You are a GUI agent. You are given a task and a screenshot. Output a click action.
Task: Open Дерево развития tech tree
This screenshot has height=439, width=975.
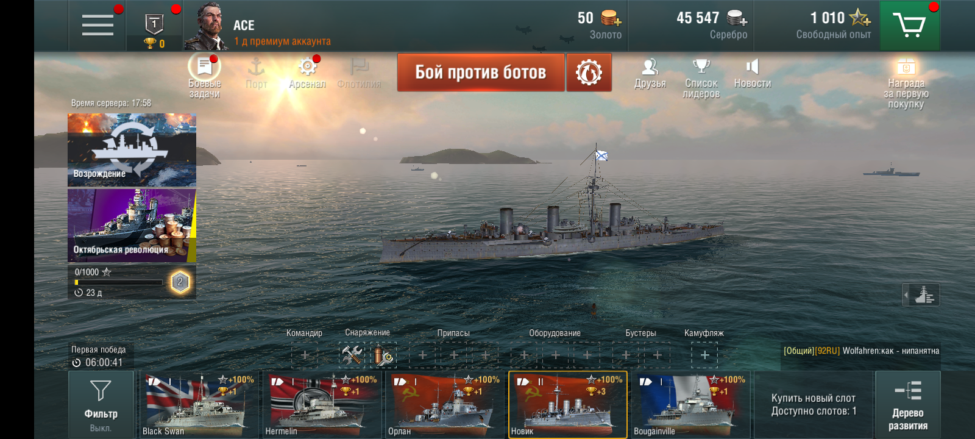pos(908,405)
